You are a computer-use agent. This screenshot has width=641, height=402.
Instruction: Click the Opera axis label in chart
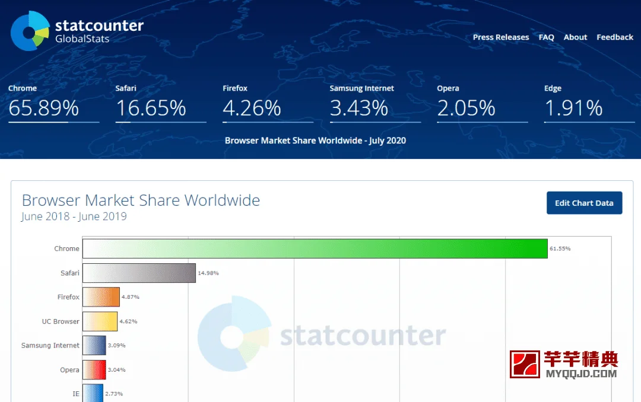click(69, 370)
